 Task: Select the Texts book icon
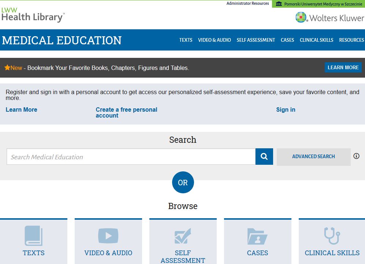(x=33, y=235)
